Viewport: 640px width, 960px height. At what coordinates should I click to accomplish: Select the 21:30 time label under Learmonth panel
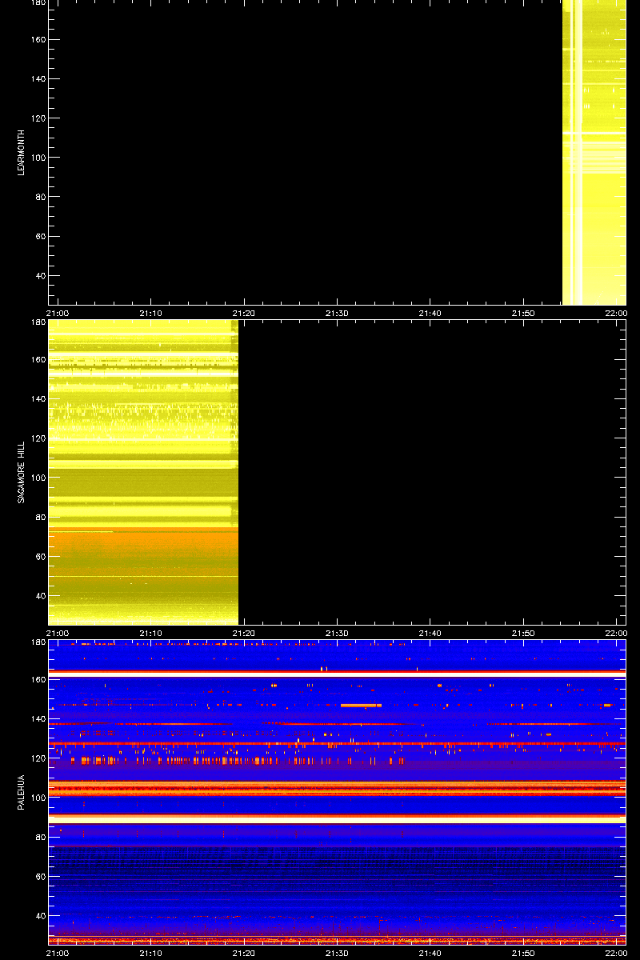pos(337,313)
